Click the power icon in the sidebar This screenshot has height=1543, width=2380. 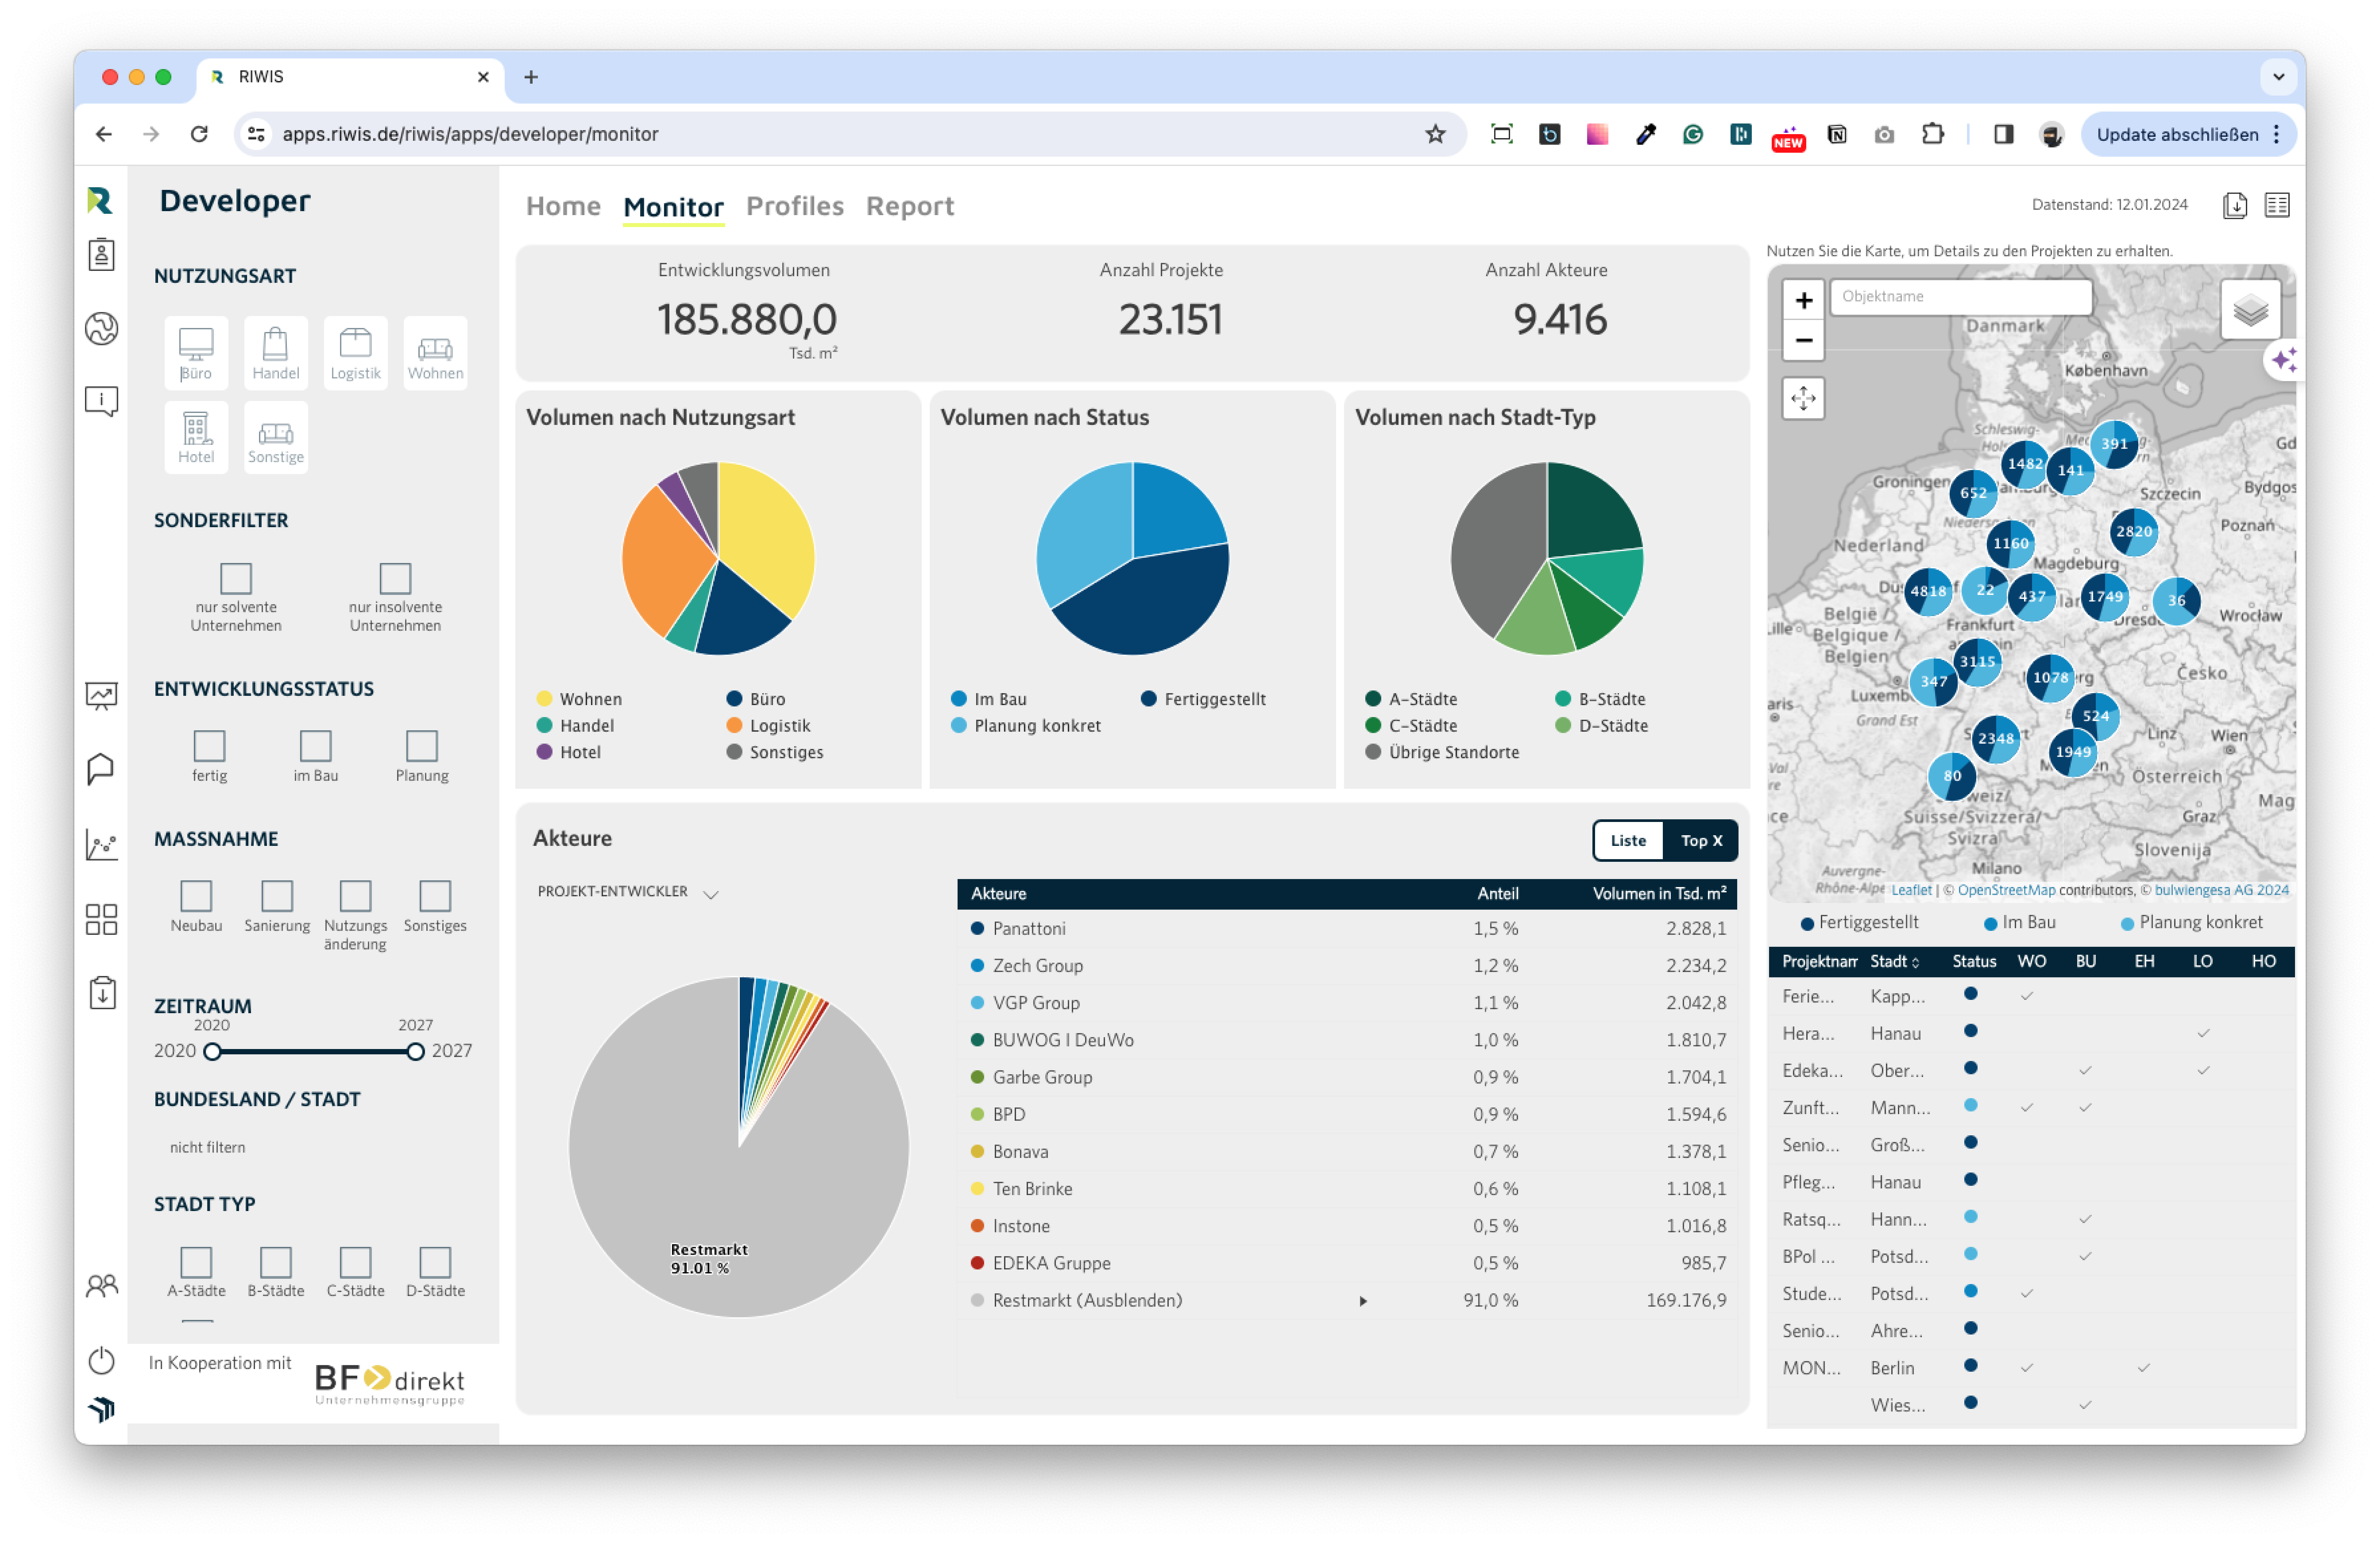[101, 1360]
